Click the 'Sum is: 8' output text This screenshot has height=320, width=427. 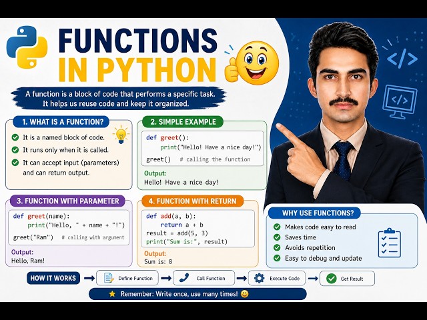click(x=158, y=261)
